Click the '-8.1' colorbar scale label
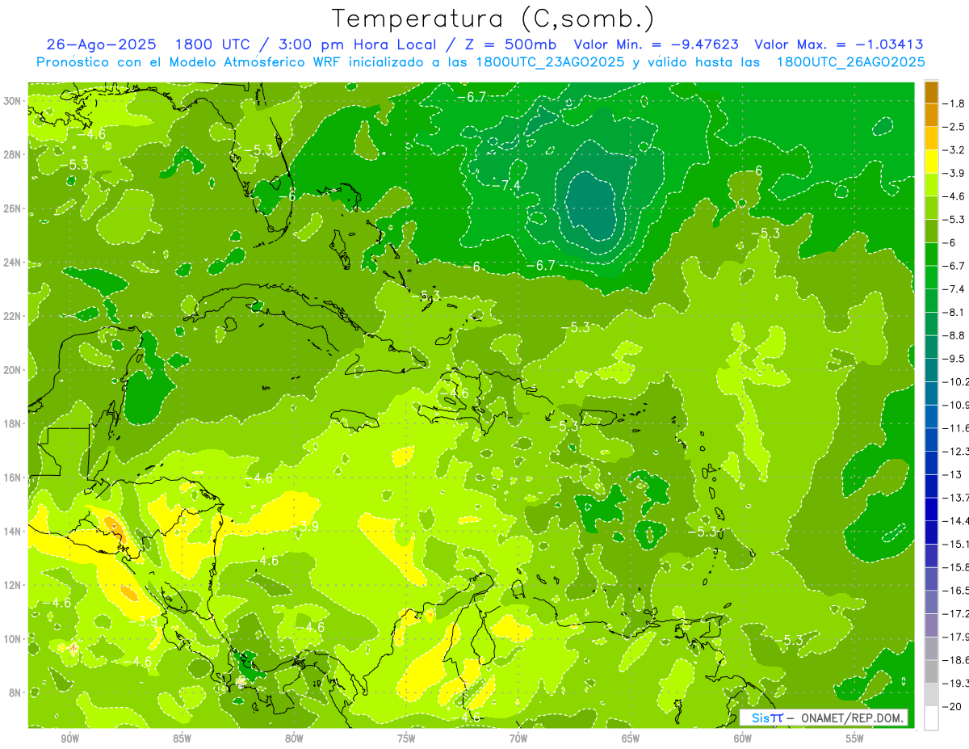Image resolution: width=969 pixels, height=749 pixels. tap(955, 312)
